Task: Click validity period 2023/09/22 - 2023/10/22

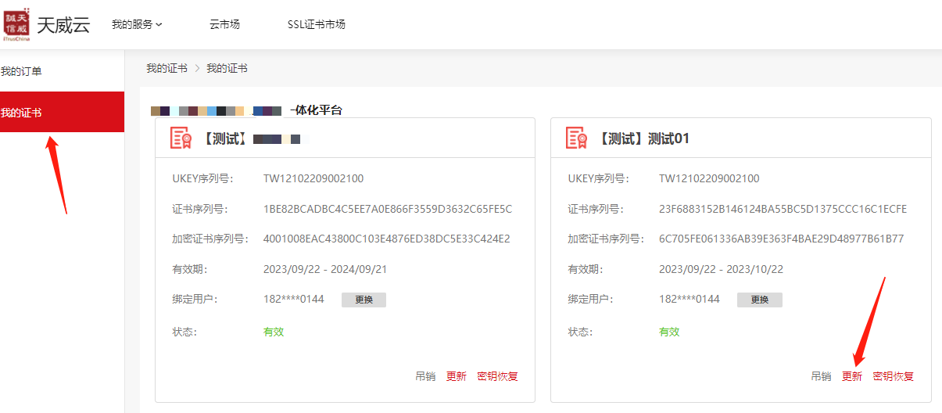Action: pos(721,269)
